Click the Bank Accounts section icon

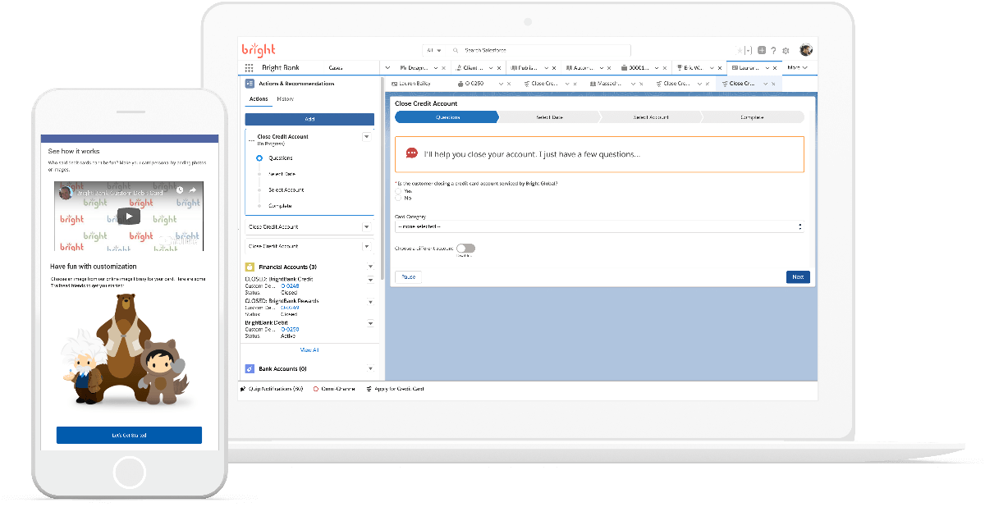[x=250, y=369]
